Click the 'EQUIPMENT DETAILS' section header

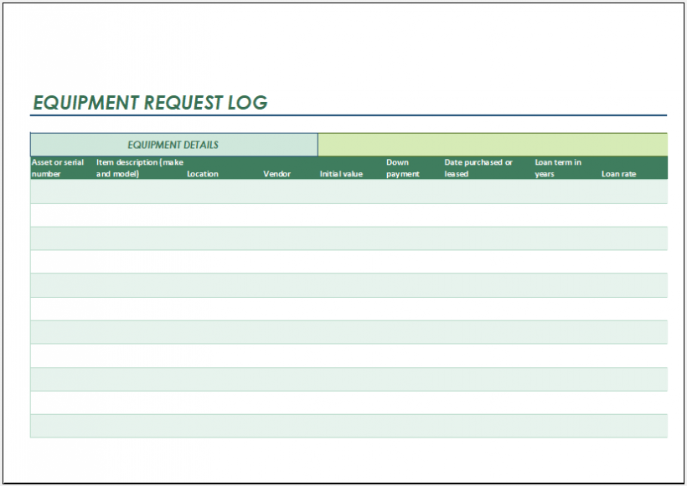coord(173,145)
